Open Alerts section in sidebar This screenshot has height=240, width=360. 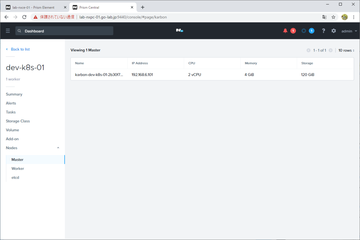point(11,103)
